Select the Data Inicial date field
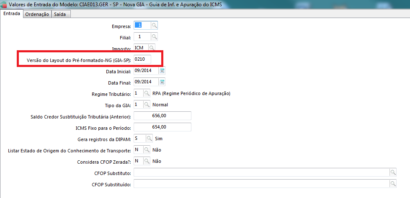 (x=146, y=71)
